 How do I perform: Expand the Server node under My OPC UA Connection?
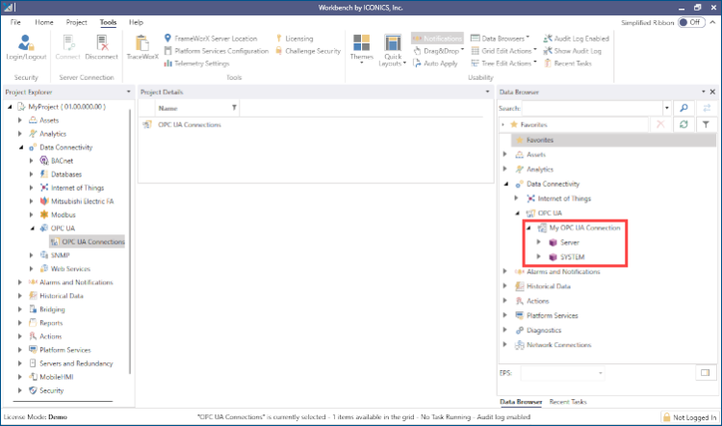(539, 243)
